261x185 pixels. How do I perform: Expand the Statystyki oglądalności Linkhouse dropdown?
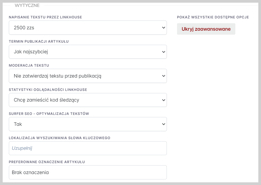point(88,100)
